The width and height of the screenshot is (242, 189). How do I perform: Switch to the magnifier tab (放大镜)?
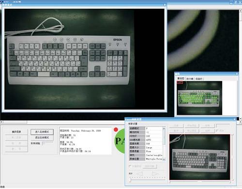pyautogui.click(x=190, y=79)
